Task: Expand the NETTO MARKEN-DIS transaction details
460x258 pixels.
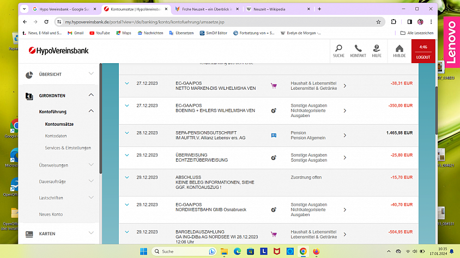Action: (x=127, y=83)
